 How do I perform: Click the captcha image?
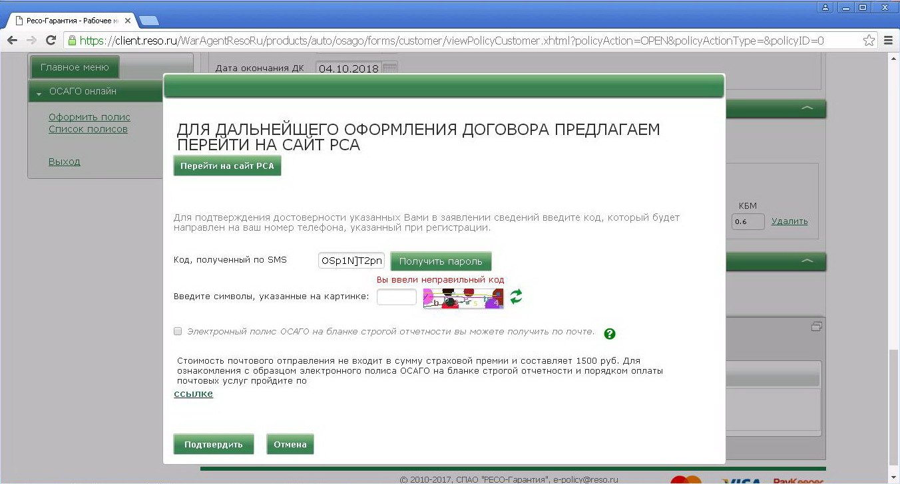pos(463,298)
